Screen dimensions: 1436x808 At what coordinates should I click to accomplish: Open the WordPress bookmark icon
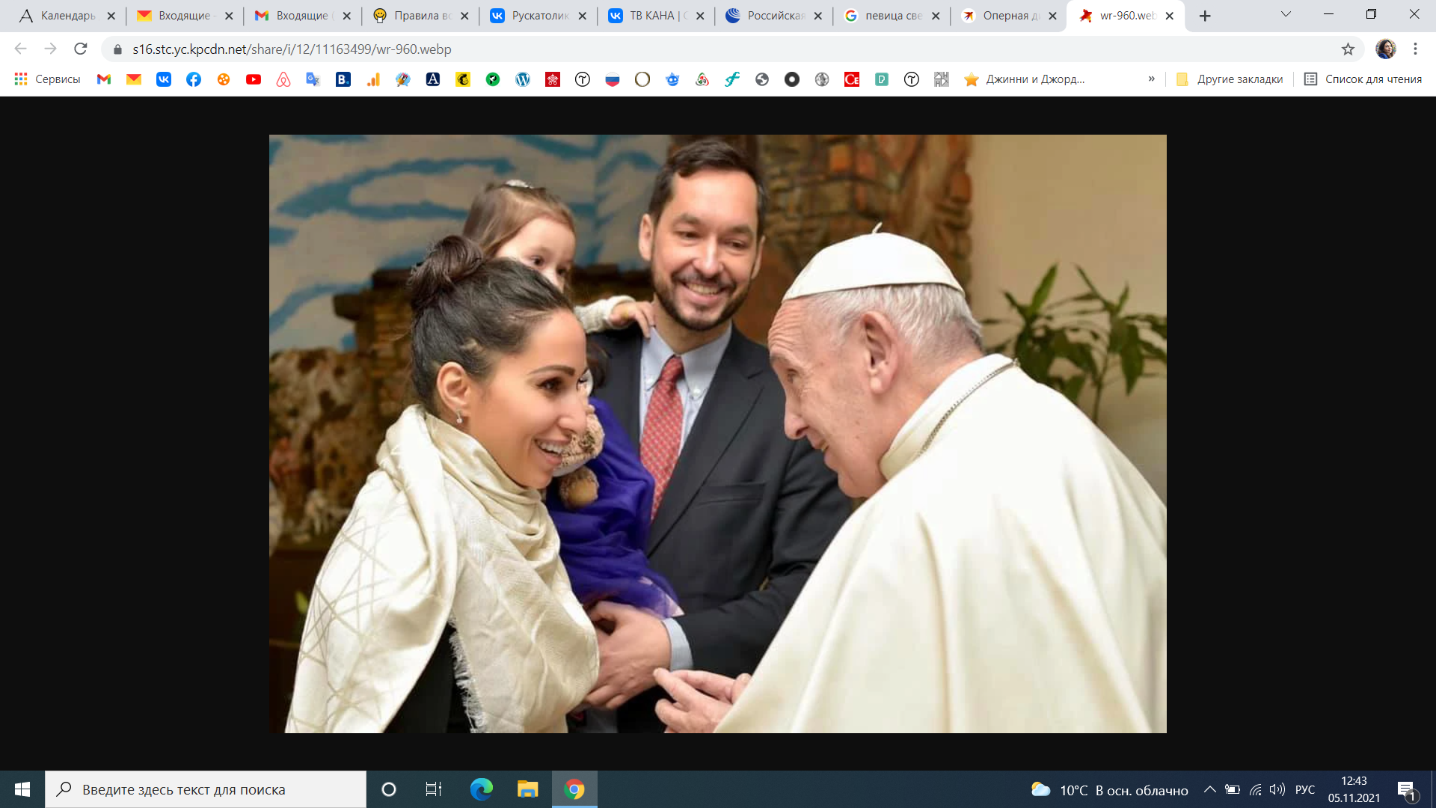[x=523, y=79]
